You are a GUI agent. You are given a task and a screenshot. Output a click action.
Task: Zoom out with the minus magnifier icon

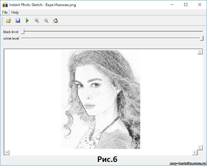click(46, 21)
